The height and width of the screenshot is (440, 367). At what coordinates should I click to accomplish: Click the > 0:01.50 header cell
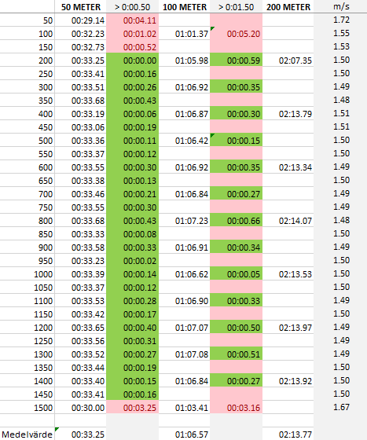(237, 7)
